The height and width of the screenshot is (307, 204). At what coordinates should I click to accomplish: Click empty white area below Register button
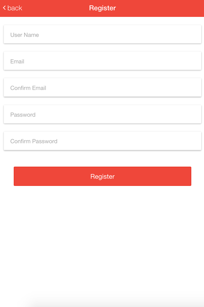(x=102, y=239)
